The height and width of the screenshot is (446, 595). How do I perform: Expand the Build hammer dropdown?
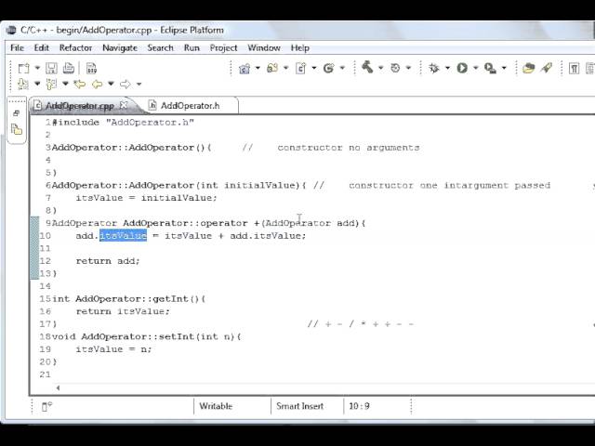tap(380, 68)
